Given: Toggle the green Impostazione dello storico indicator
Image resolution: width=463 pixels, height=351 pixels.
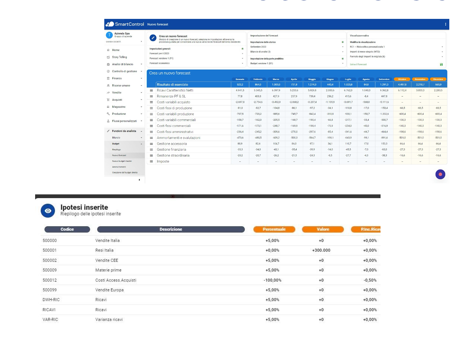Looking at the screenshot, I should tap(343, 42).
